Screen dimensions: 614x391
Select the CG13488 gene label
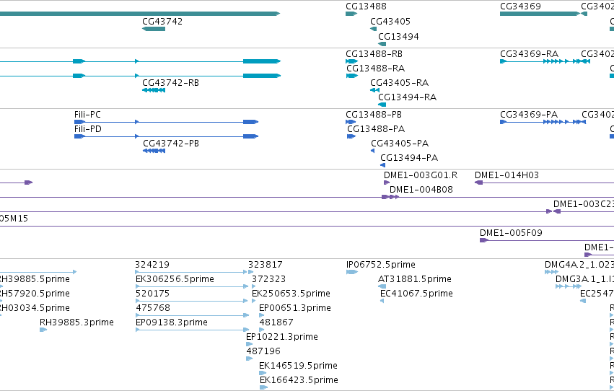pyautogui.click(x=366, y=6)
